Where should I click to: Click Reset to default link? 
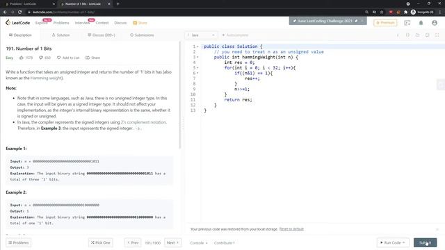[291, 229]
